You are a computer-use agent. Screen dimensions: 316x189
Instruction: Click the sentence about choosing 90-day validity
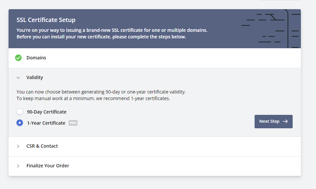103,92
